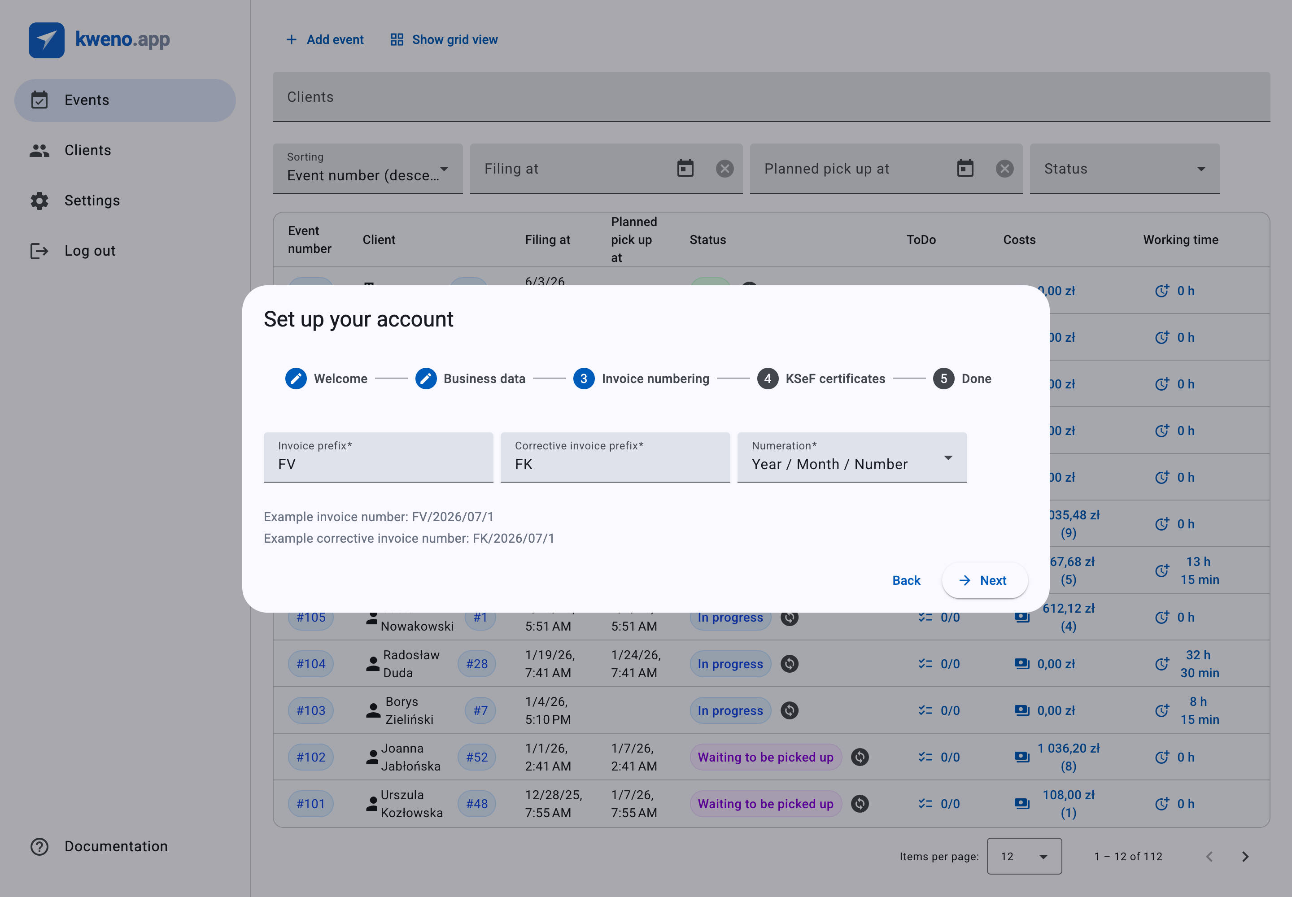This screenshot has height=897, width=1292.
Task: Open ToDo checklist 0/0 for event #102
Action: pos(939,757)
